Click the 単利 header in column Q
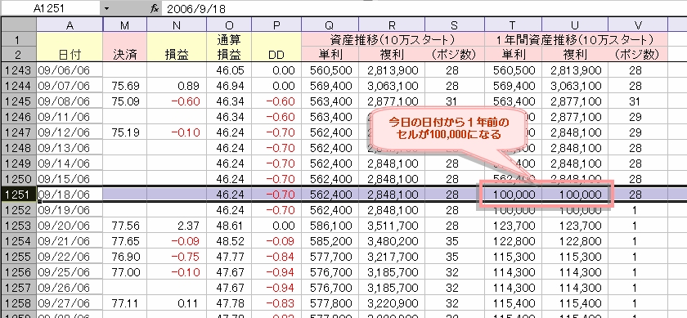The height and width of the screenshot is (318, 687). (330, 55)
